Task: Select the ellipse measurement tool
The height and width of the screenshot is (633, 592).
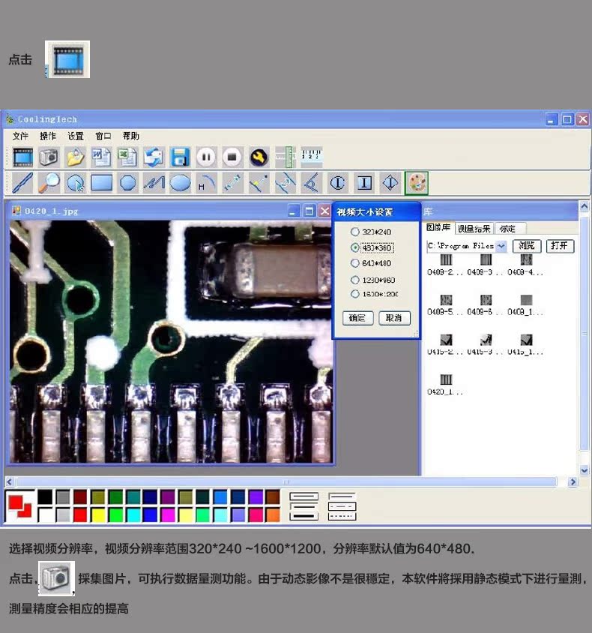Action: coord(180,182)
